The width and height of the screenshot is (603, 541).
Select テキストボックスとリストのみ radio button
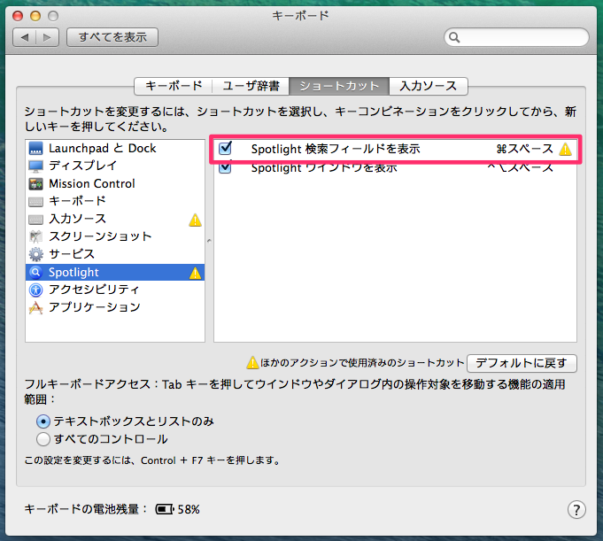click(x=43, y=421)
